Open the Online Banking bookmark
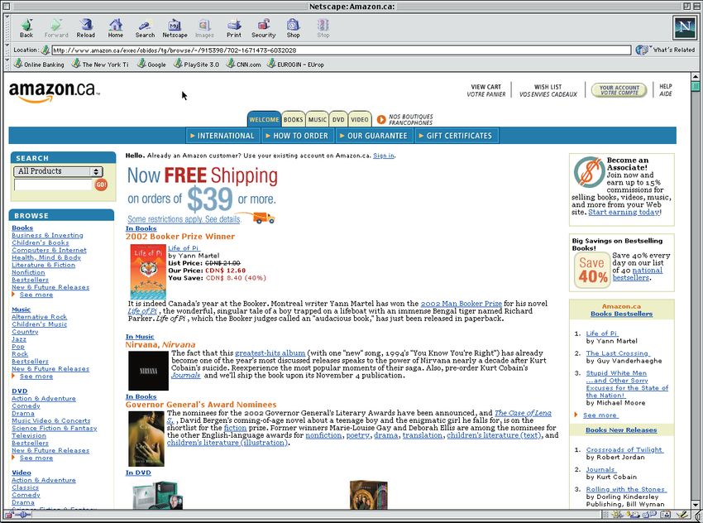Image resolution: width=703 pixels, height=523 pixels. tap(39, 65)
